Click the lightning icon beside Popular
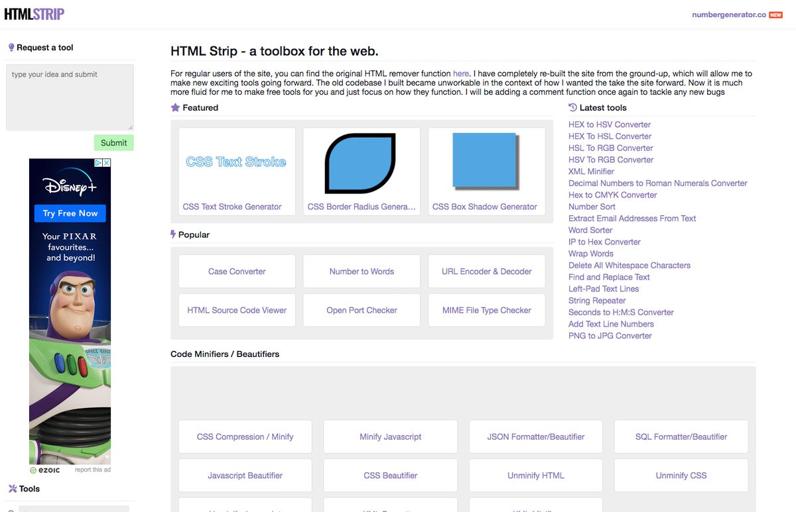 [174, 234]
